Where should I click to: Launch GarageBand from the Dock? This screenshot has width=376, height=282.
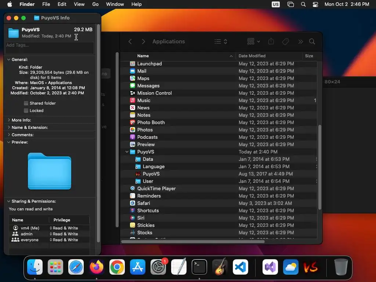[x=220, y=267]
